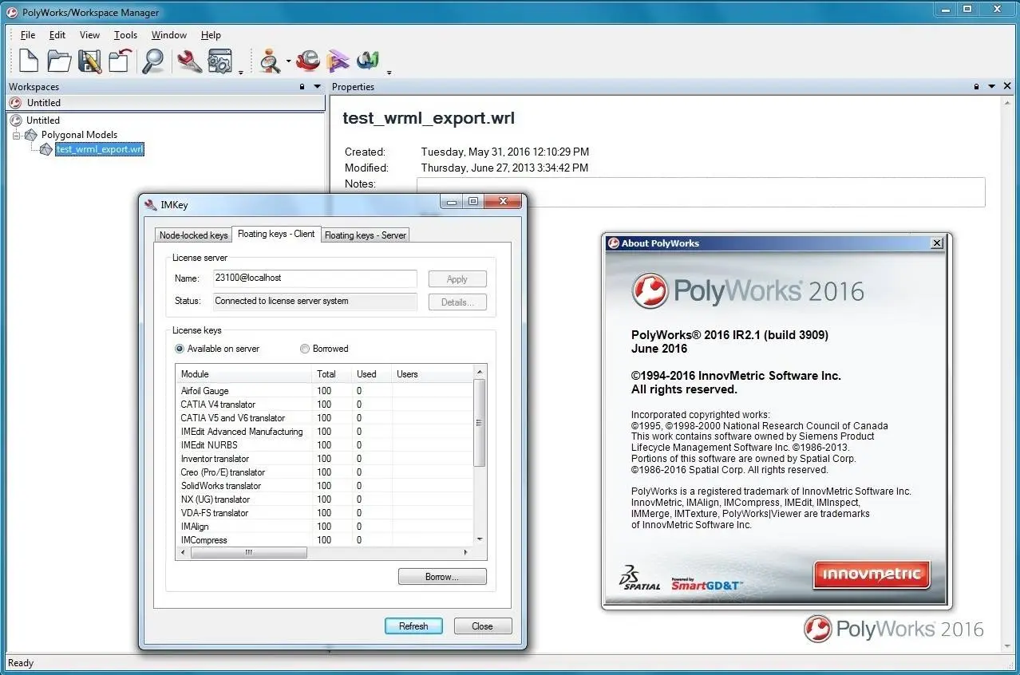Click the Spatial logo in About dialog
The height and width of the screenshot is (675, 1020).
(x=640, y=578)
